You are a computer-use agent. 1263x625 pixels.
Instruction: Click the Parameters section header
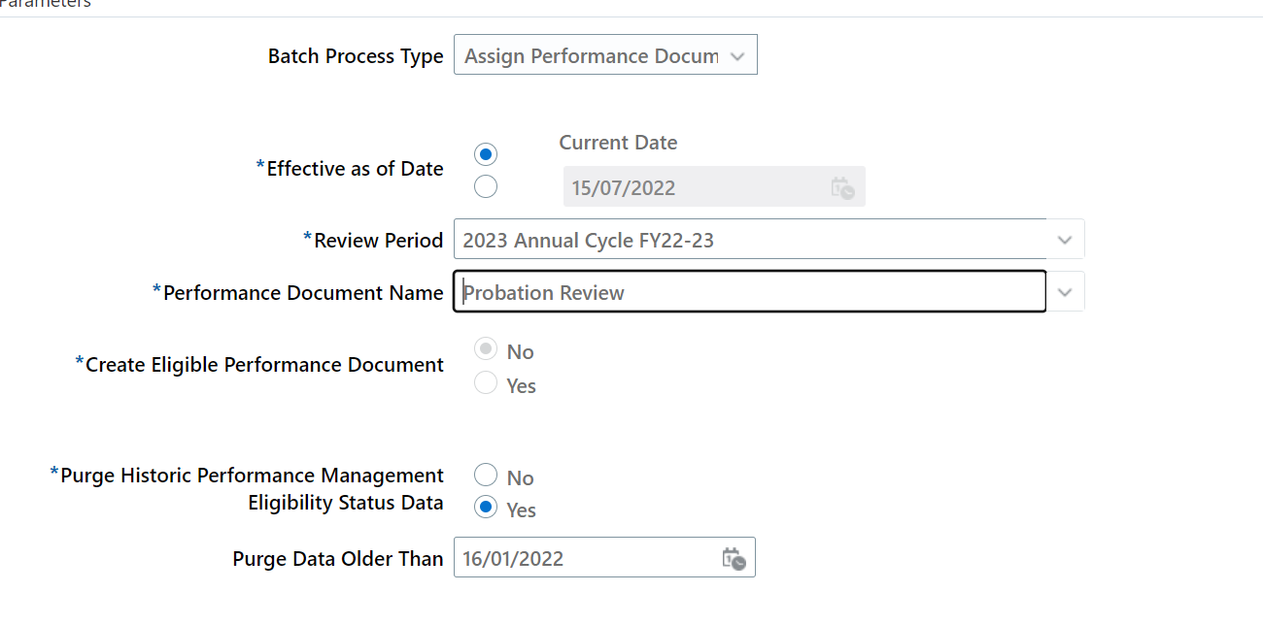(x=43, y=4)
